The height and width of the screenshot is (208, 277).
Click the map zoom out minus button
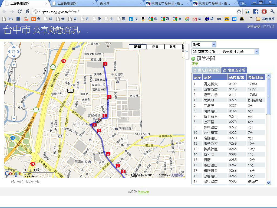[14, 118]
